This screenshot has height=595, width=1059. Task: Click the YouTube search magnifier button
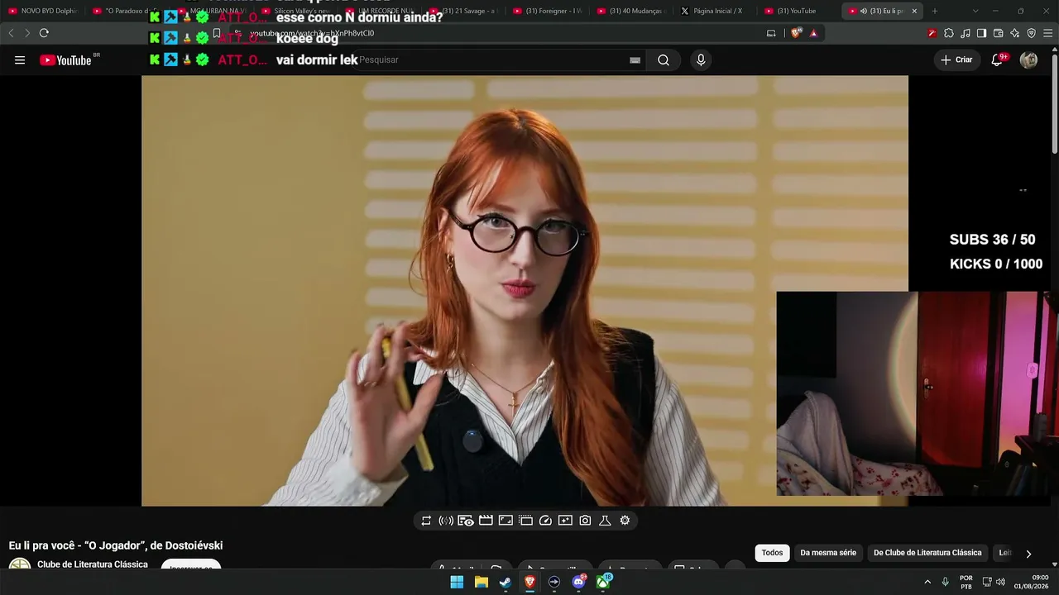pyautogui.click(x=664, y=60)
